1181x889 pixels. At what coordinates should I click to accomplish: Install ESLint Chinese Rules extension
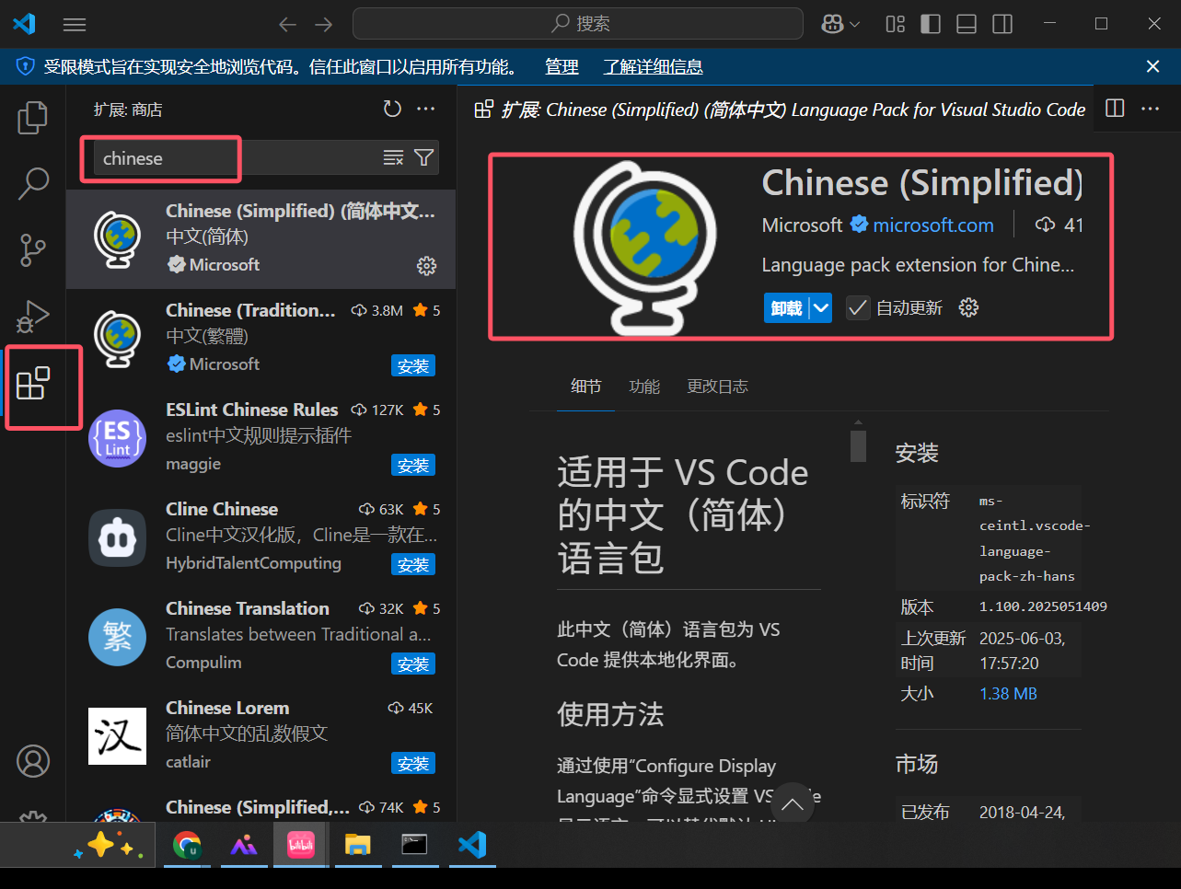(x=413, y=466)
